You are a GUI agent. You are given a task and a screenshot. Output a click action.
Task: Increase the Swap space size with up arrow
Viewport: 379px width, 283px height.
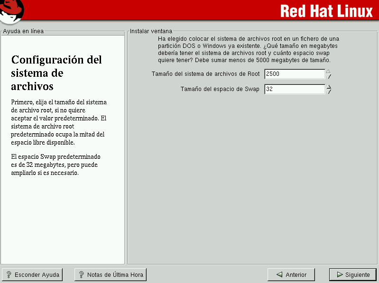click(x=328, y=87)
